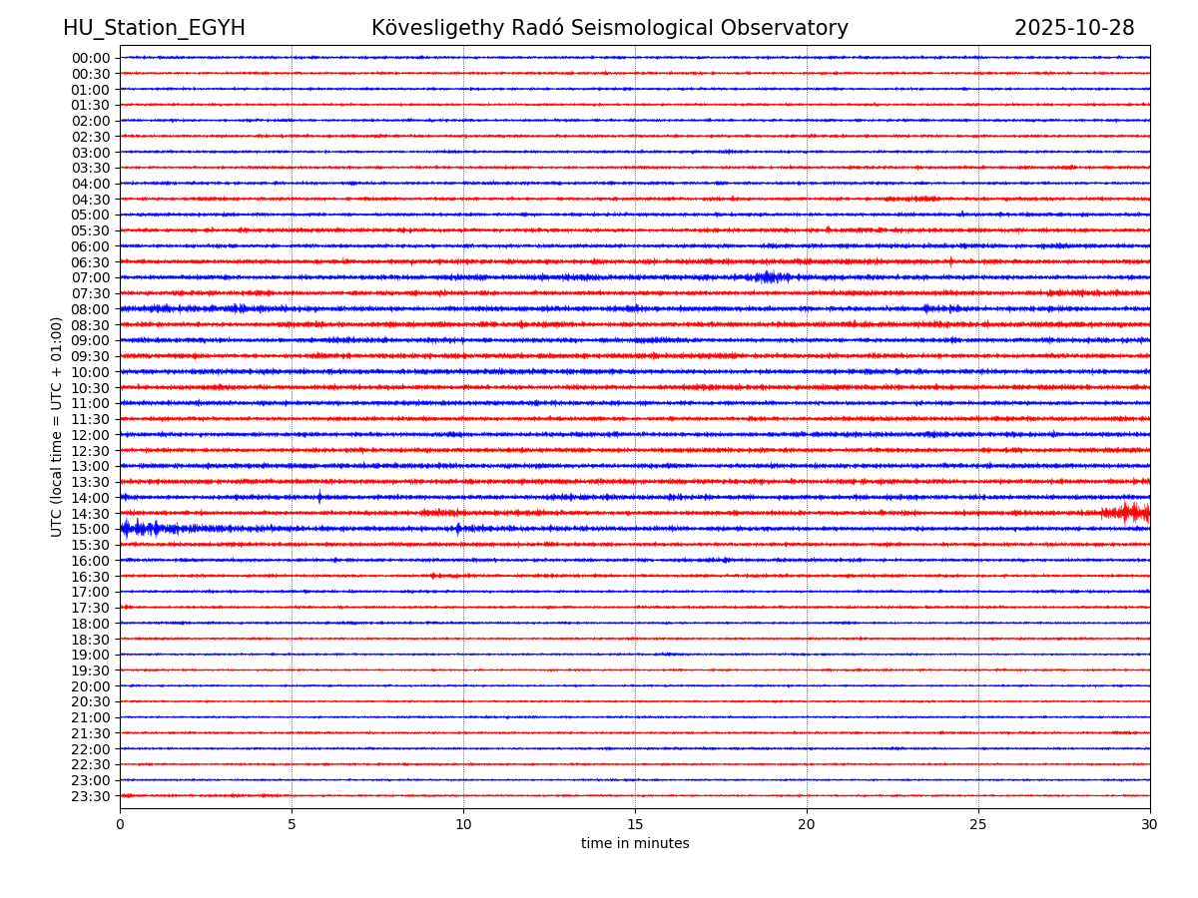Click the UTC local time y-axis title
The height and width of the screenshot is (898, 1198).
tap(57, 426)
